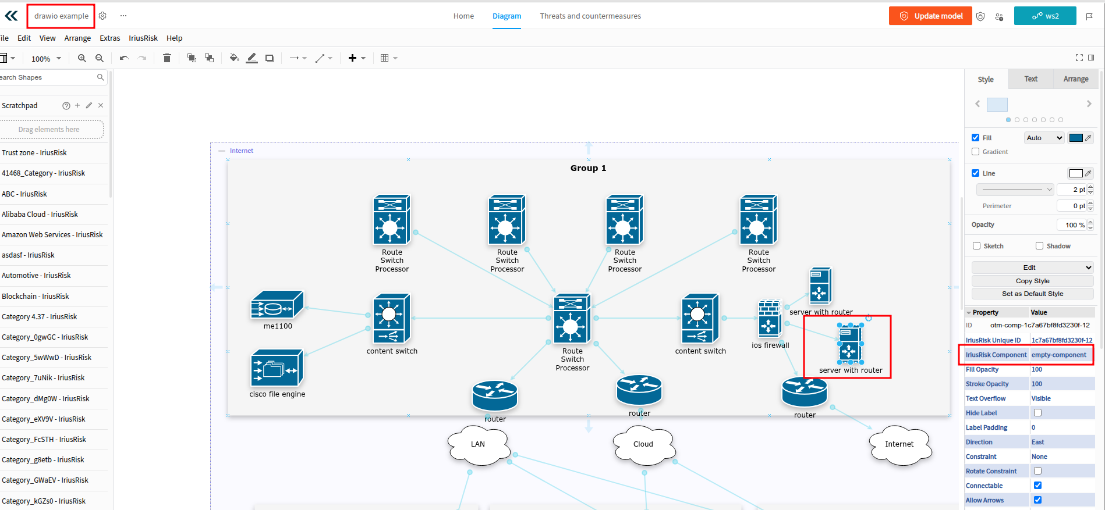Toggle the shadow toolbar icon
1105x510 pixels.
[x=270, y=58]
